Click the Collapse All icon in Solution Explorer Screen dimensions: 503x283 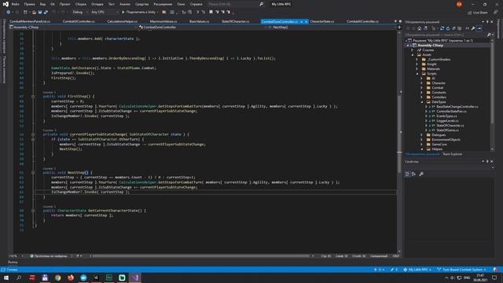tap(453, 28)
